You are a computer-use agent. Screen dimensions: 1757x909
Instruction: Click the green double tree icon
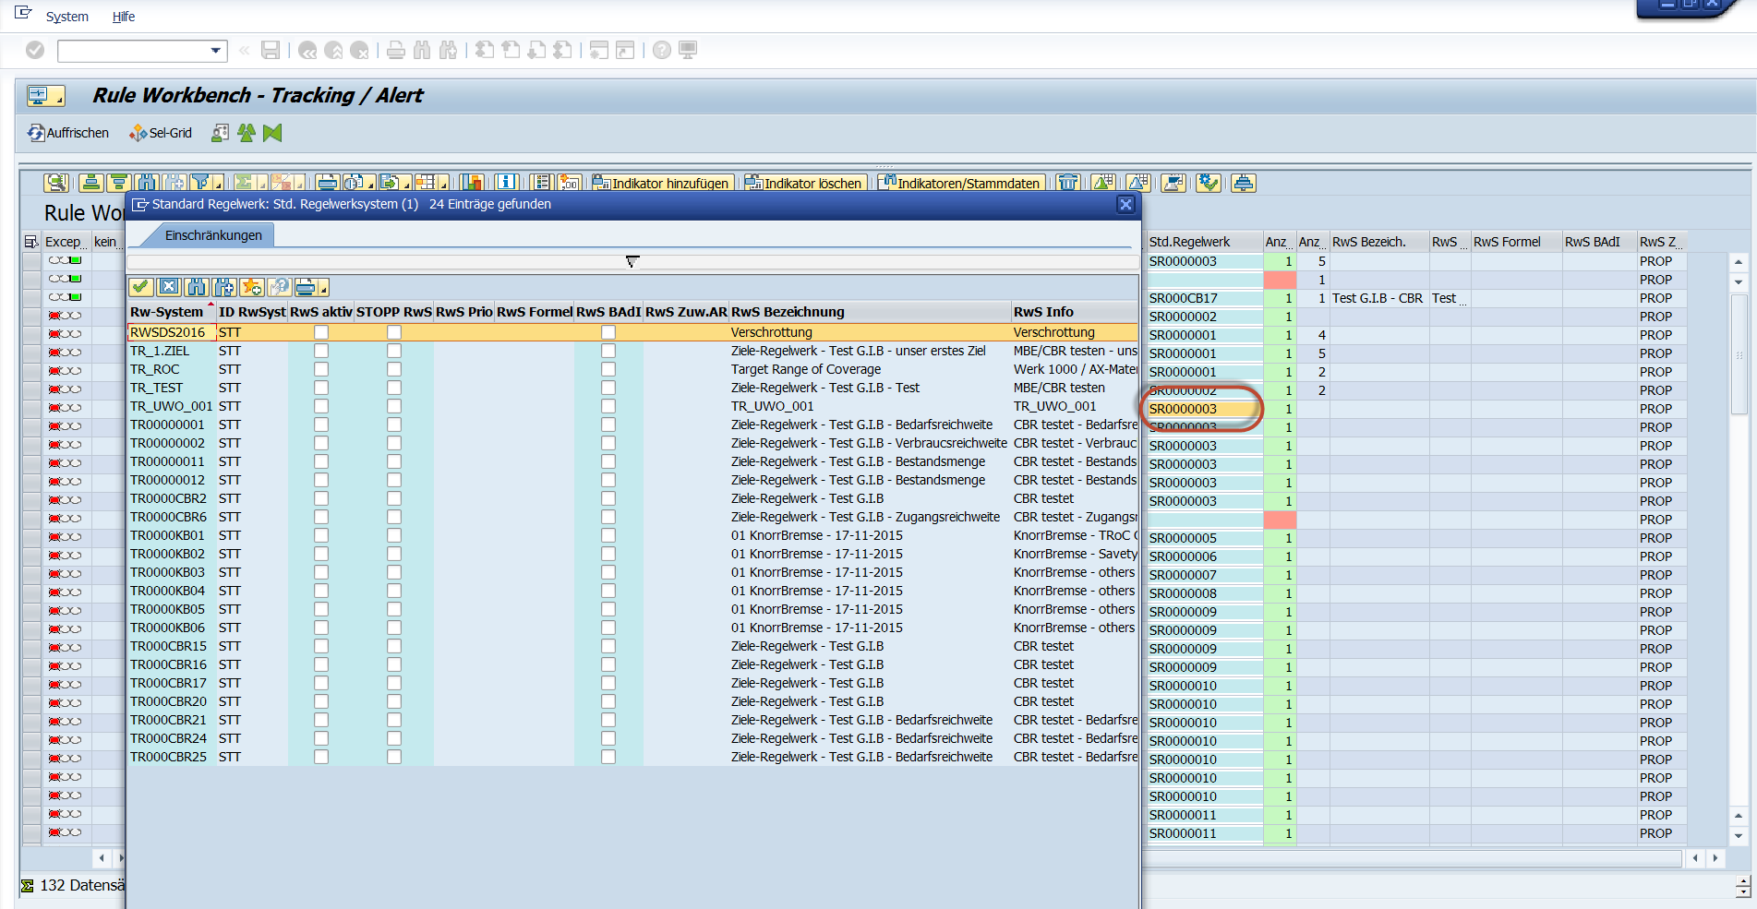pyautogui.click(x=247, y=133)
